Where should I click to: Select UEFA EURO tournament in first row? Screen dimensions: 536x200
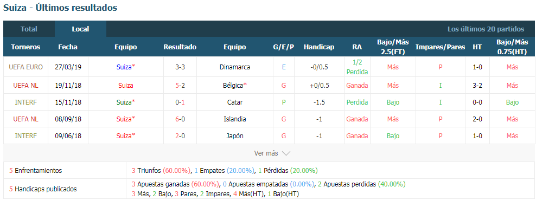[25, 67]
